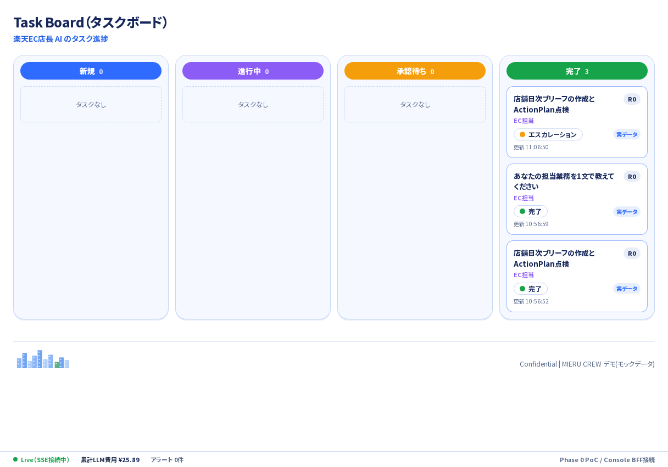Click the Task Board(タスクボード) title
Image resolution: width=668 pixels, height=467 pixels.
tap(90, 22)
